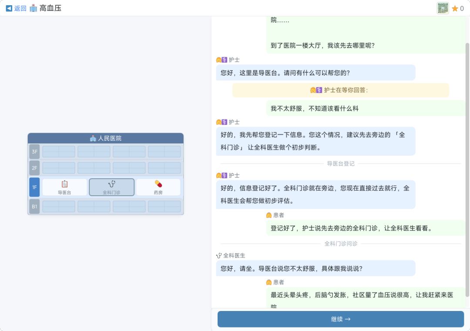Viewport: 470px width, 331px height.
Task: Select the 全科门诊 room label
Action: click(x=111, y=193)
